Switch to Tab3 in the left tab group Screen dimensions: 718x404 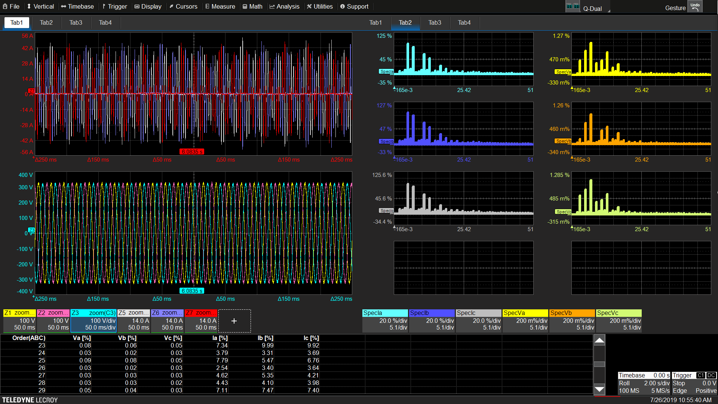(76, 22)
